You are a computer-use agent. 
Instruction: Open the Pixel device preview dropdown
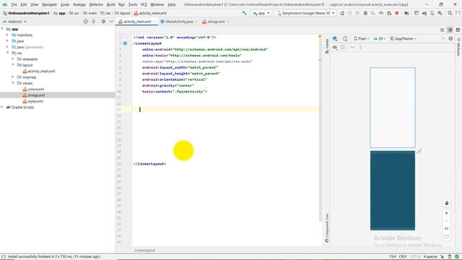(x=362, y=38)
